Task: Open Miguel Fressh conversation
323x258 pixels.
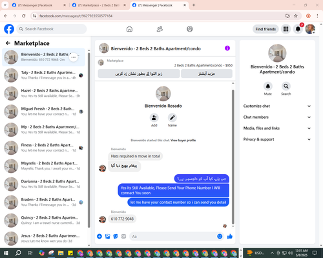Action: (x=44, y=112)
